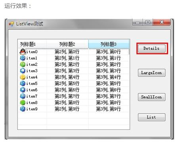The height and width of the screenshot is (144, 191).
Task: Click the QQ penguin icon beside item0
Action: tap(23, 52)
